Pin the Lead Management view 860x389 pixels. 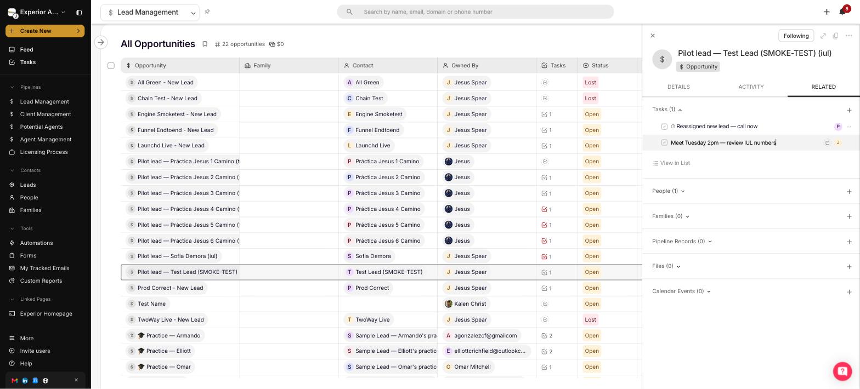tap(207, 12)
